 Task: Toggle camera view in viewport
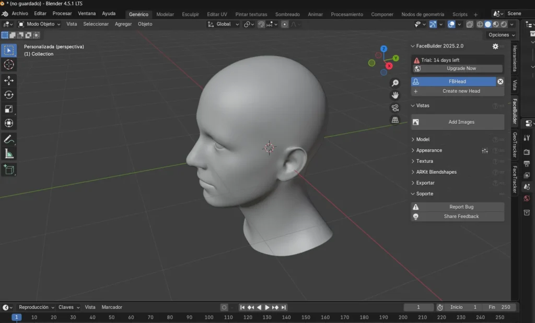pos(396,107)
